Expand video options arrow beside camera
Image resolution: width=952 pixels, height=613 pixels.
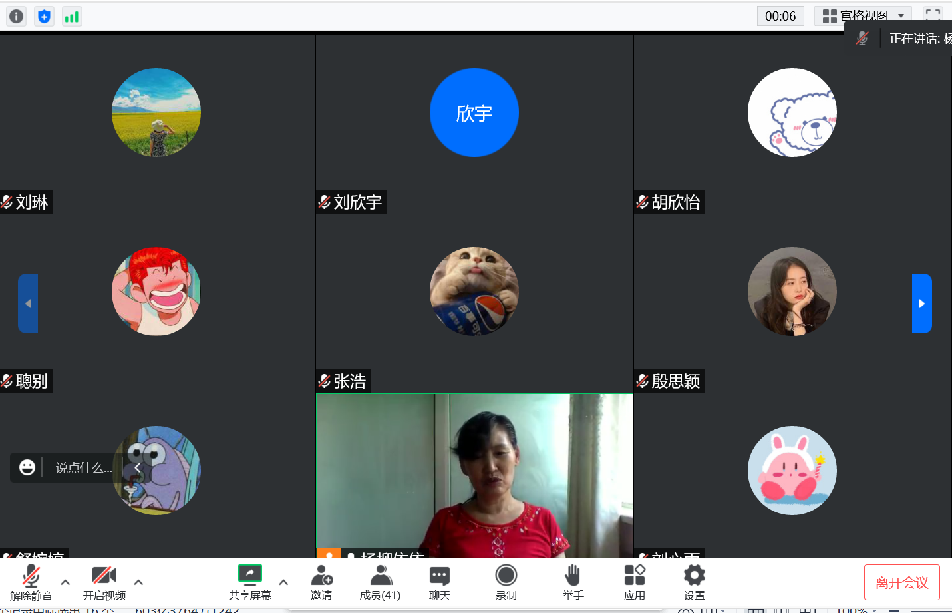[138, 582]
